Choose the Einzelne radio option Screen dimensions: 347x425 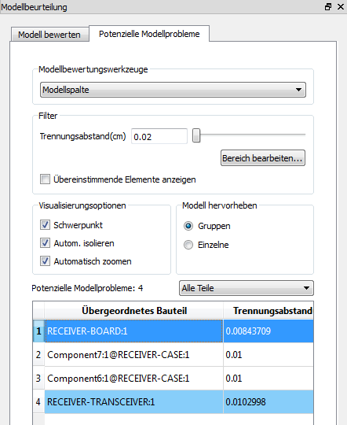(188, 245)
